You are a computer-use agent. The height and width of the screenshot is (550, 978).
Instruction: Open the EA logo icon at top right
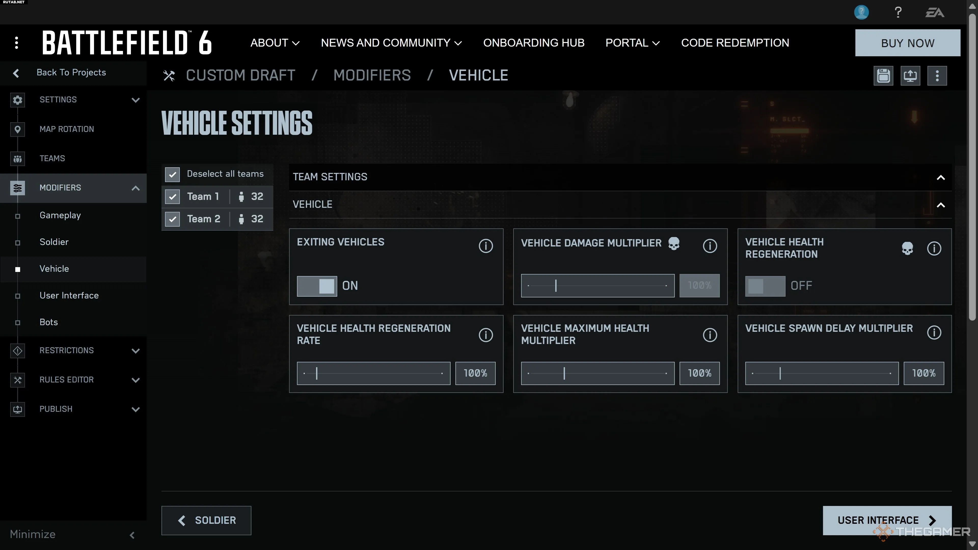point(934,12)
